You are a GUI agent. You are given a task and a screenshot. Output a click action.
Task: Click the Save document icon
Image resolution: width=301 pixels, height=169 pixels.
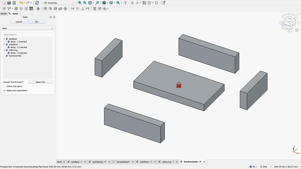coord(14,3)
